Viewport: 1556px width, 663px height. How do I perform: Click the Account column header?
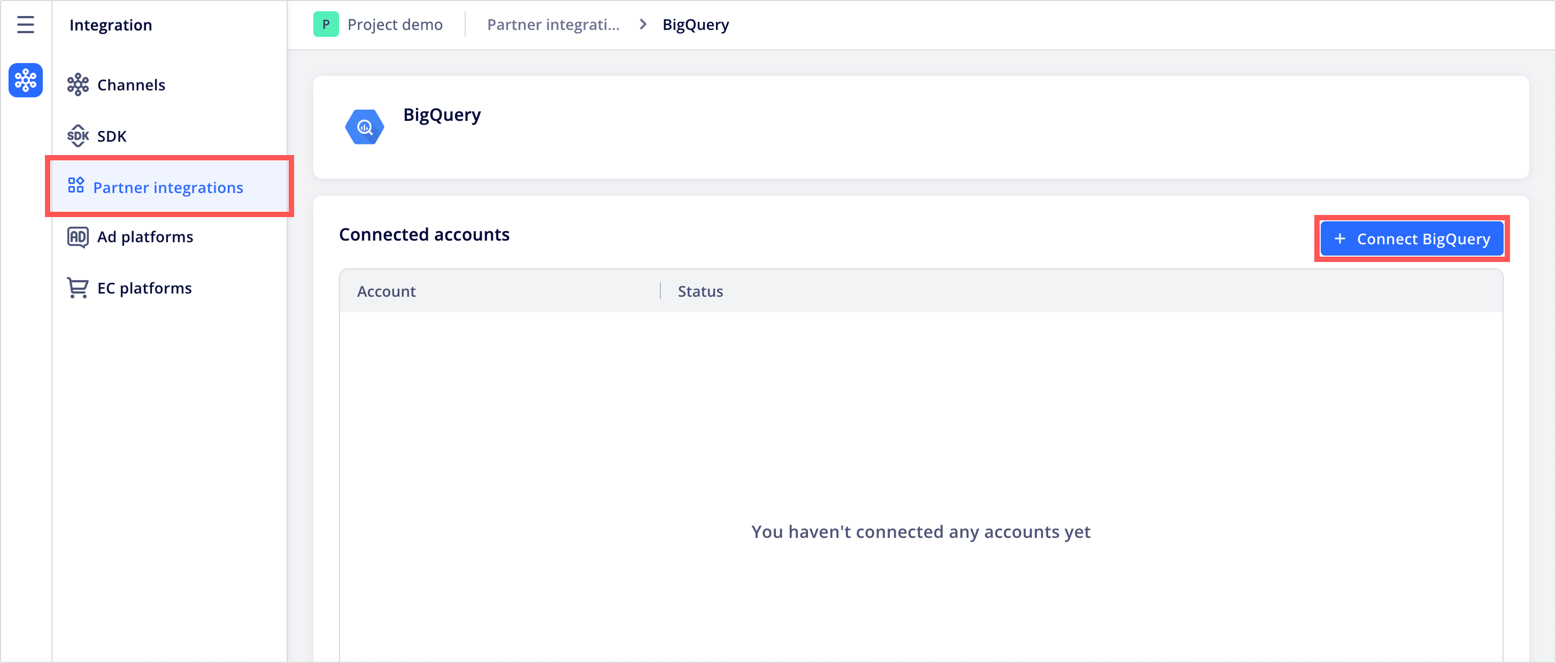tap(386, 291)
